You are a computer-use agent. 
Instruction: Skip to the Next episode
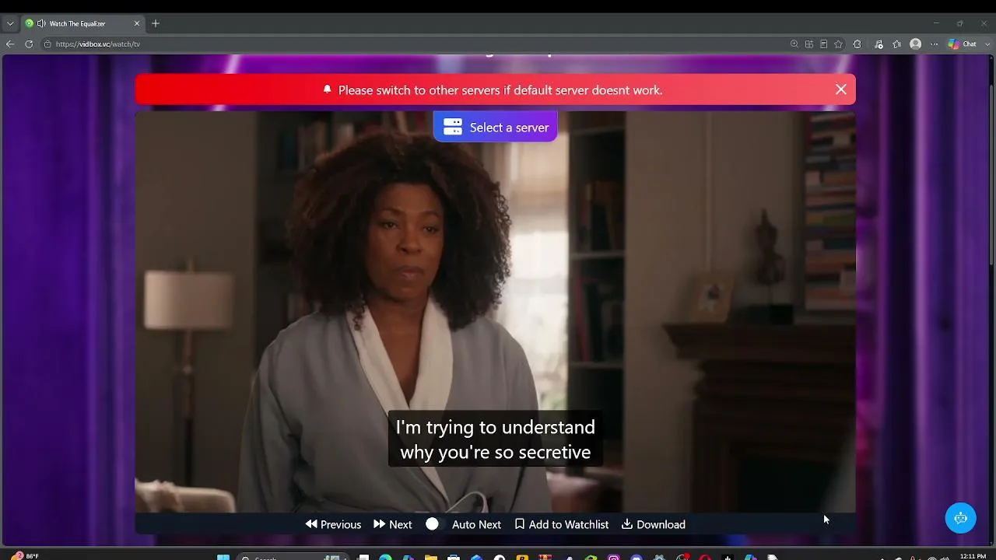click(393, 524)
